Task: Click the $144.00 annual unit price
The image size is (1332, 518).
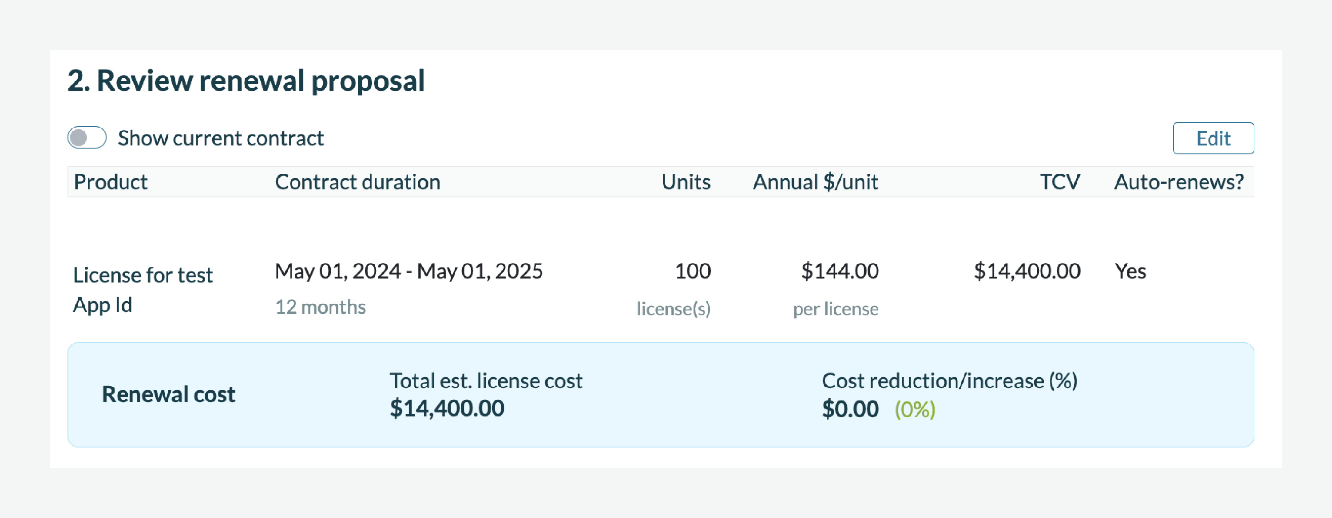Action: pos(839,271)
